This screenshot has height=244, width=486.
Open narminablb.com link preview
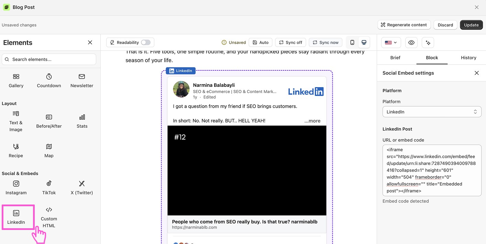[x=247, y=224]
